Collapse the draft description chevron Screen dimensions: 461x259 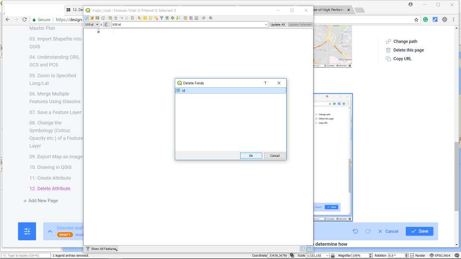[50, 231]
